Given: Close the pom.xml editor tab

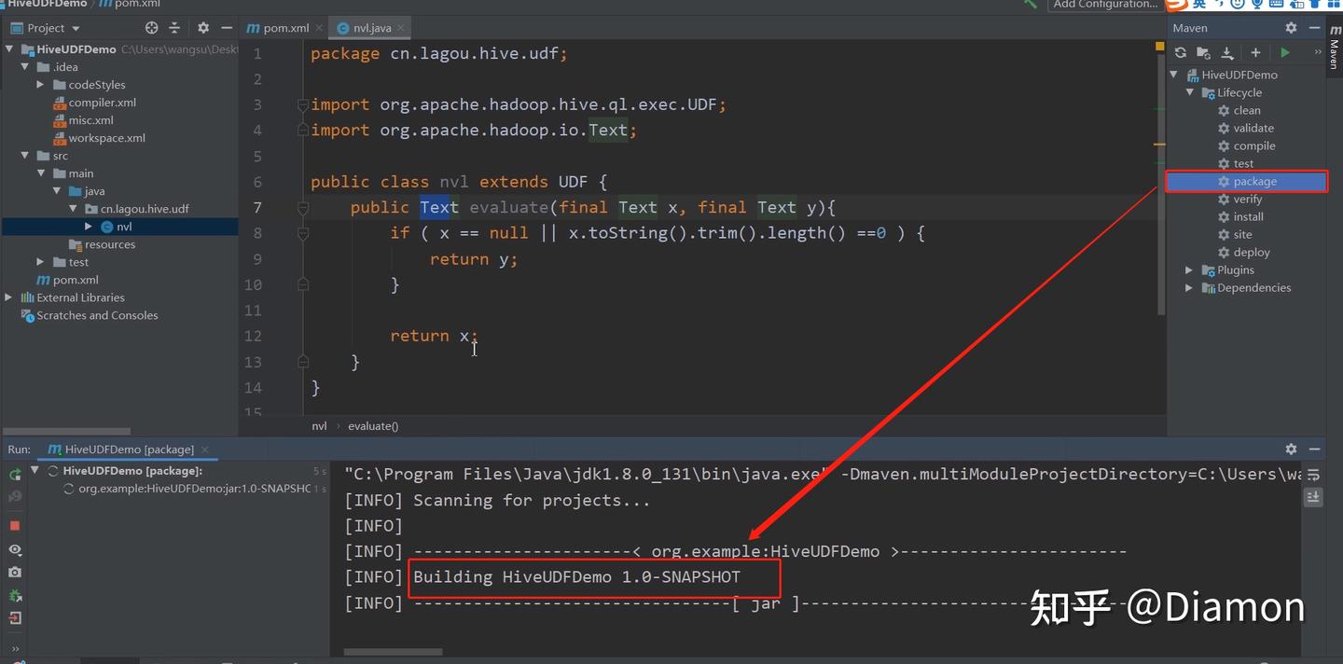Looking at the screenshot, I should 319,28.
